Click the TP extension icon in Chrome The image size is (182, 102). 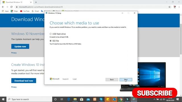[175, 7]
